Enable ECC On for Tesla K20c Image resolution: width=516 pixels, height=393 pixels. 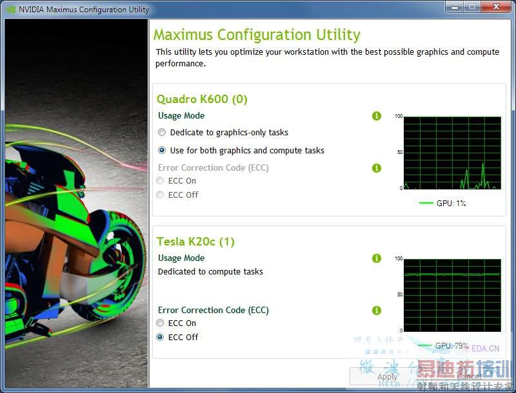(160, 323)
